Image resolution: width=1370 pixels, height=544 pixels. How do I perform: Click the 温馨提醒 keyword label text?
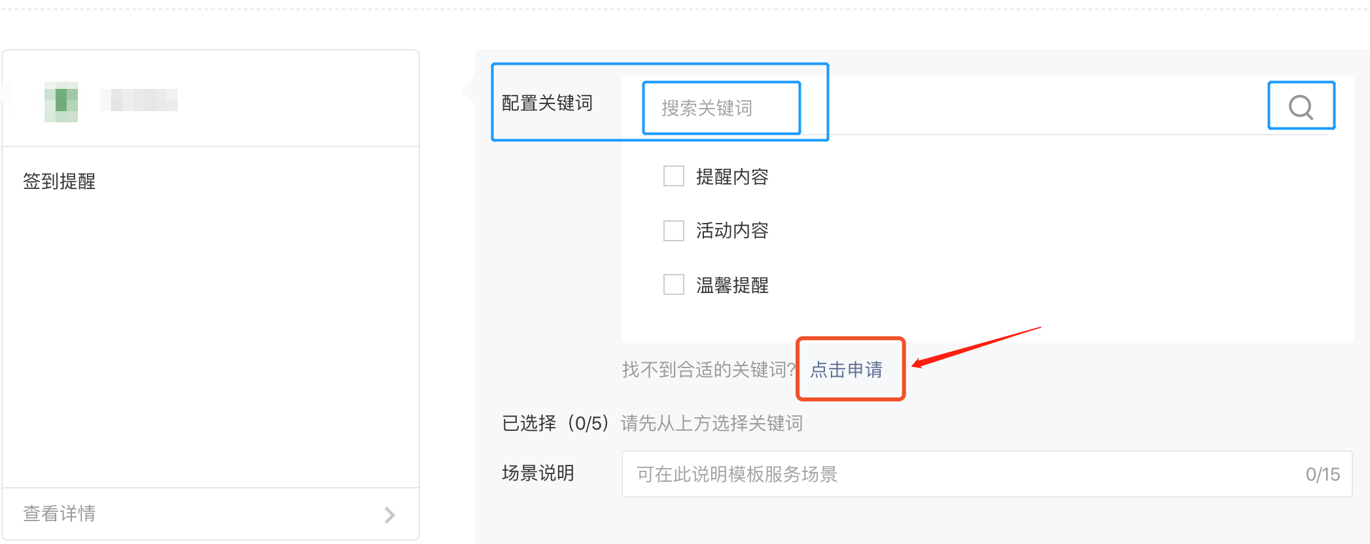pyautogui.click(x=732, y=285)
